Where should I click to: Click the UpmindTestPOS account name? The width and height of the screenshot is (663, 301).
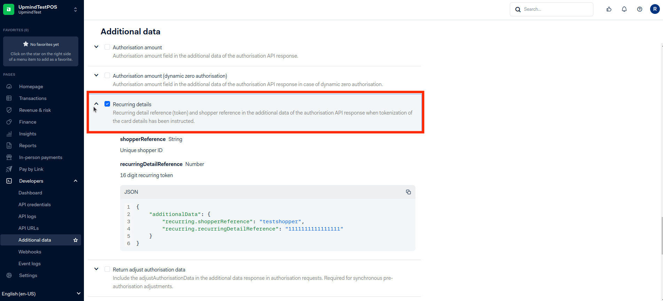click(x=38, y=7)
